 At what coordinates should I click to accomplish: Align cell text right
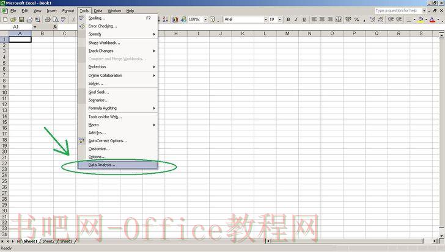[x=330, y=20]
